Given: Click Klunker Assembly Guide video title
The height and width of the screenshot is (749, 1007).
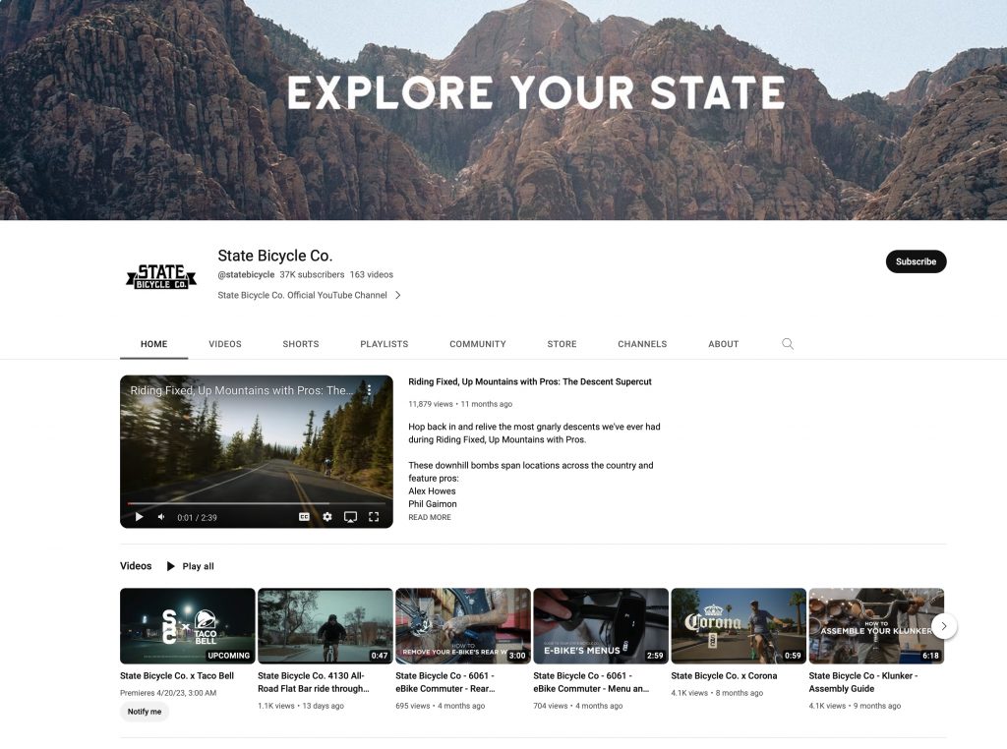Looking at the screenshot, I should point(863,682).
